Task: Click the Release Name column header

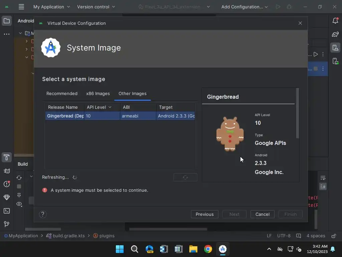Action: pos(64,107)
